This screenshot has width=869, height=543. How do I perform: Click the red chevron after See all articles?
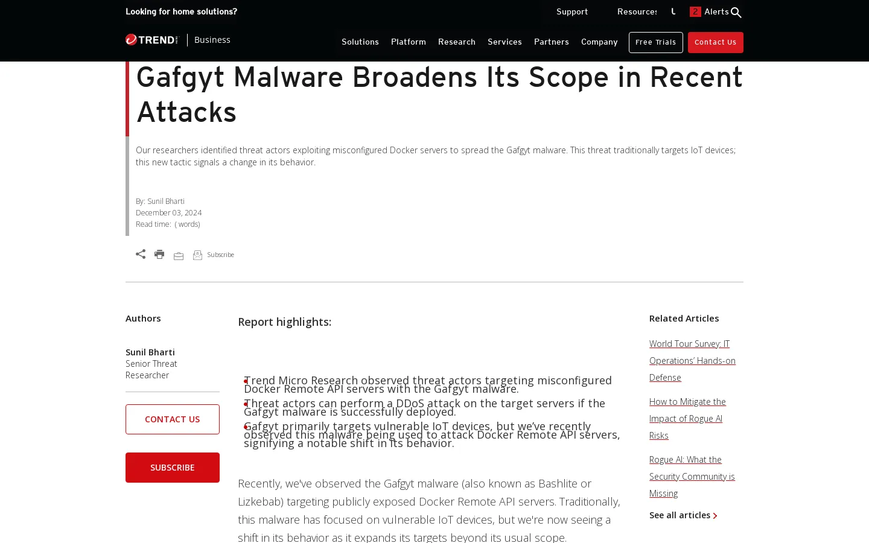click(x=715, y=516)
